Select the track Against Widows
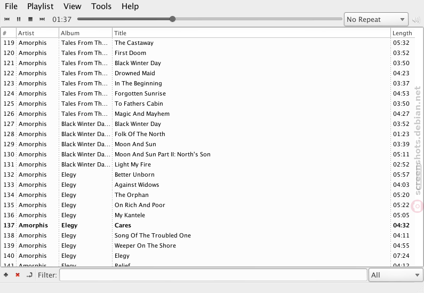The width and height of the screenshot is (424, 293). coord(207,185)
